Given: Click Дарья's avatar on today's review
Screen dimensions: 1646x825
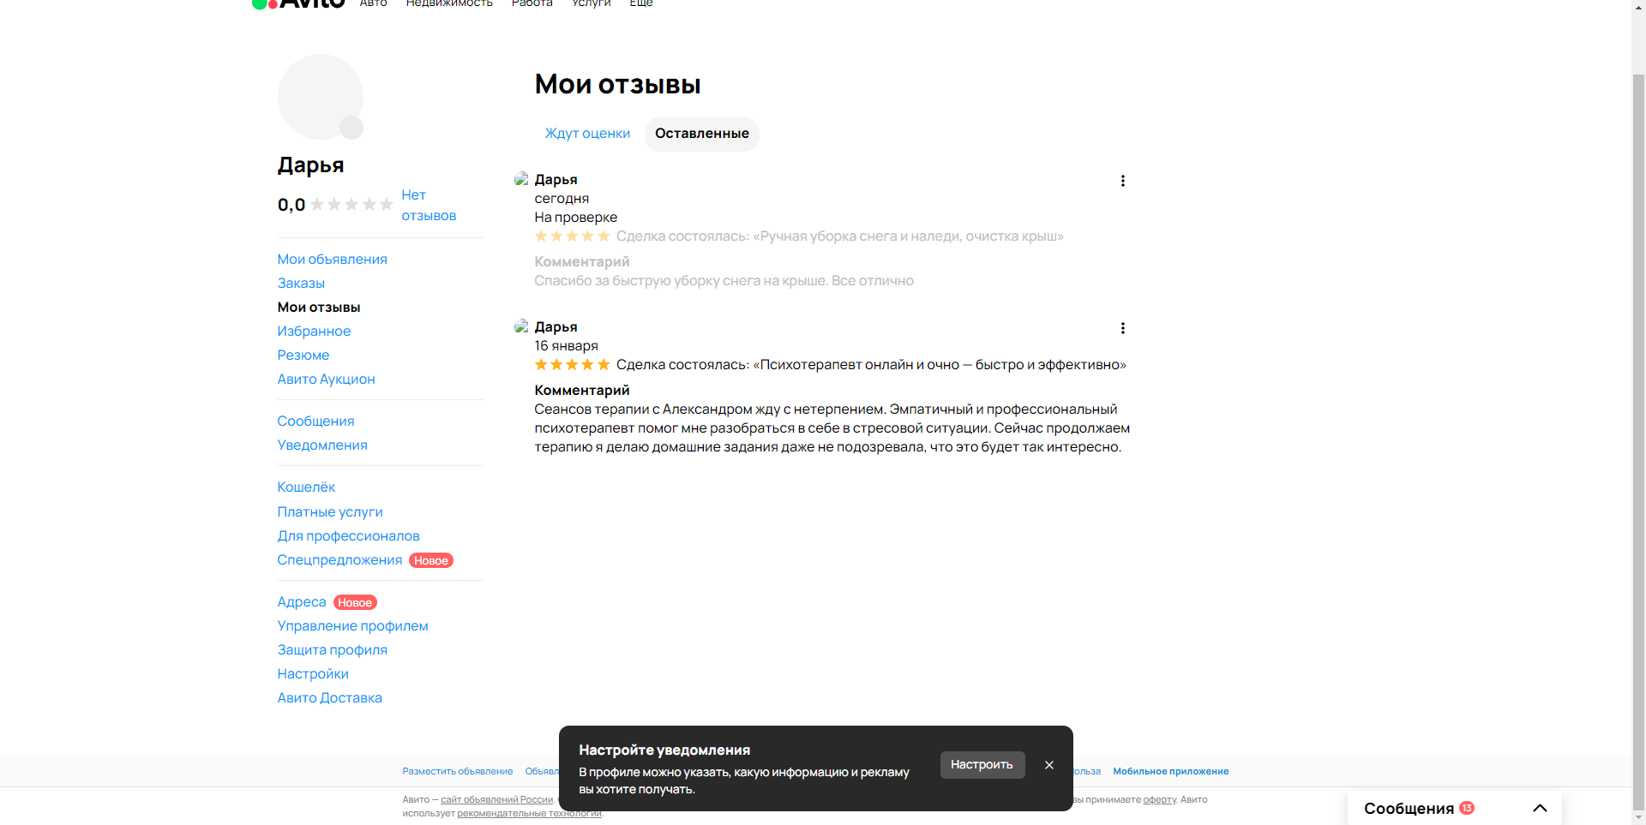Looking at the screenshot, I should click(520, 179).
